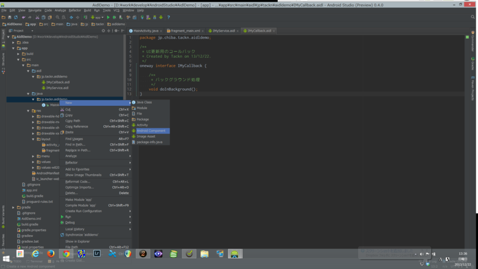Open Lightroom from the taskbar
The image size is (478, 269).
point(97,253)
